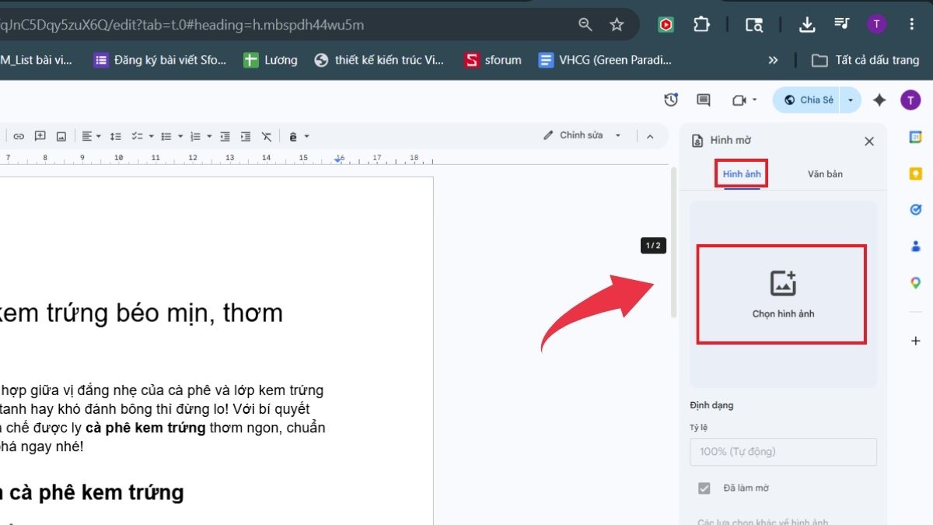Image resolution: width=933 pixels, height=525 pixels.
Task: Click the insert image toolbar icon
Action: pyautogui.click(x=61, y=136)
